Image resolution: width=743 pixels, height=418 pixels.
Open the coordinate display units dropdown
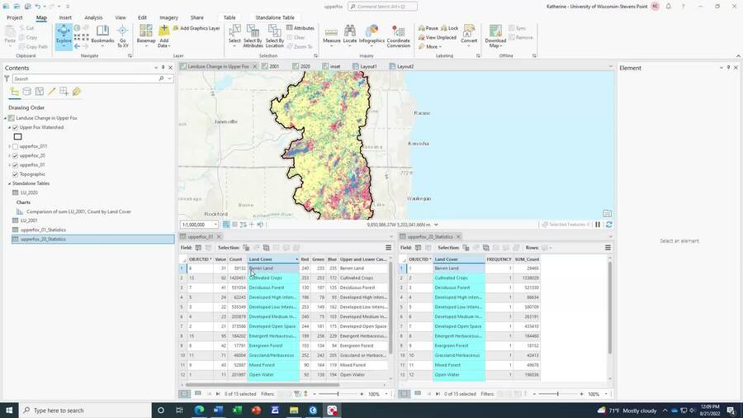(x=436, y=225)
